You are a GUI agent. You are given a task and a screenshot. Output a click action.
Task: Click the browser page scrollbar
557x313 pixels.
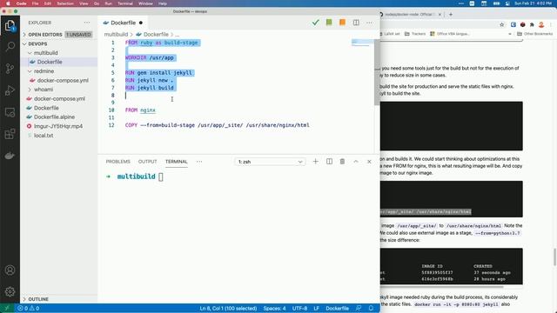tap(554, 257)
